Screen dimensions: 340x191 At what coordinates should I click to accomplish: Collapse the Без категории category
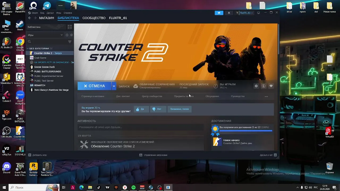coord(28,49)
